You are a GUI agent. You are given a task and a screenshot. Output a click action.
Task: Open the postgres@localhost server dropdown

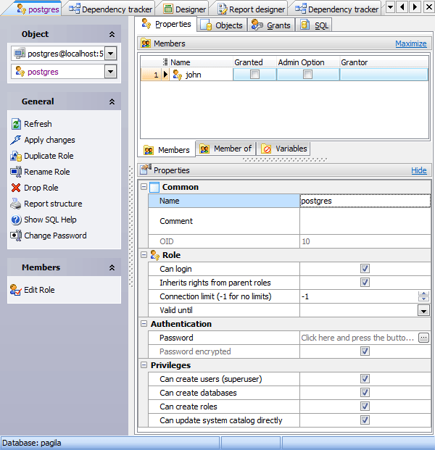pos(110,53)
